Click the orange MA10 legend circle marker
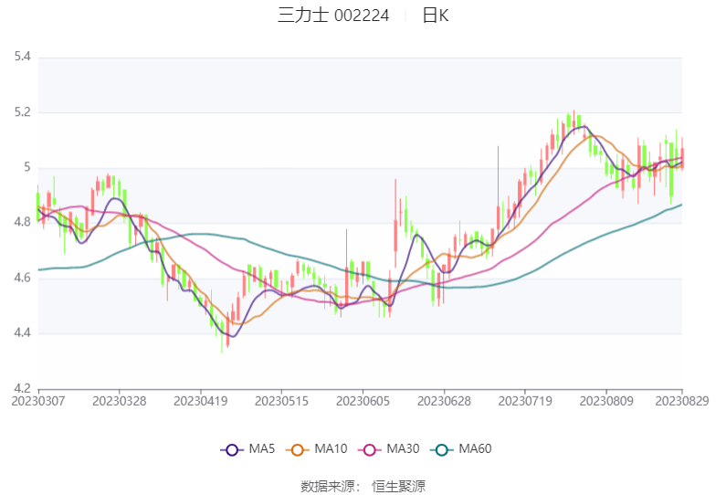Image resolution: width=726 pixels, height=495 pixels. point(296,449)
